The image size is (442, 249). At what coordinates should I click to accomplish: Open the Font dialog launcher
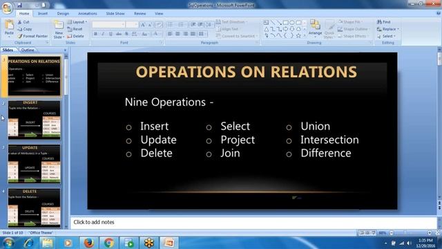point(161,43)
